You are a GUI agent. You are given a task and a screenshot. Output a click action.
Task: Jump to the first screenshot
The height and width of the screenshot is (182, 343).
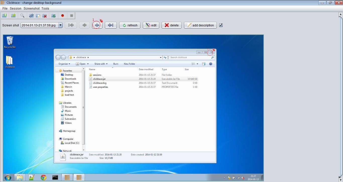click(71, 25)
